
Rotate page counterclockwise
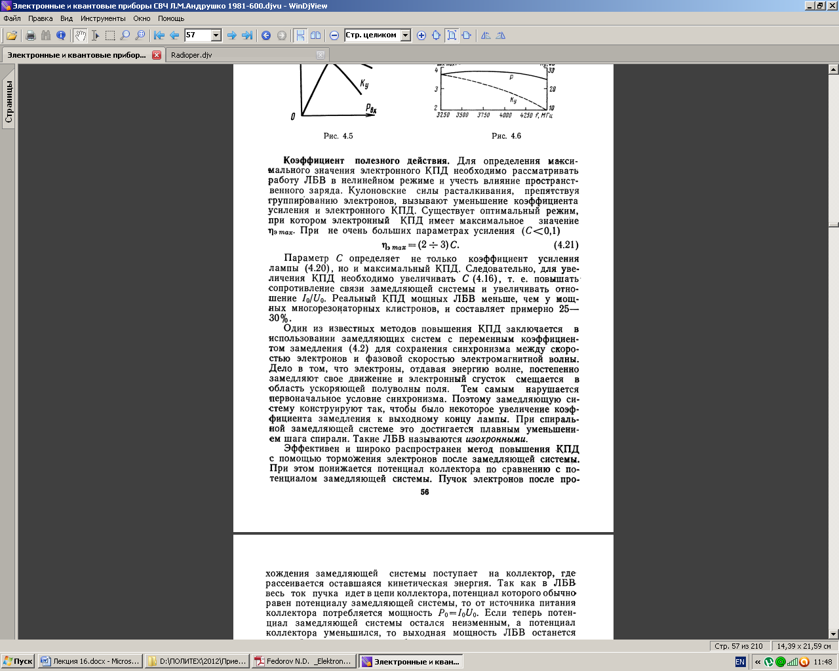click(486, 35)
